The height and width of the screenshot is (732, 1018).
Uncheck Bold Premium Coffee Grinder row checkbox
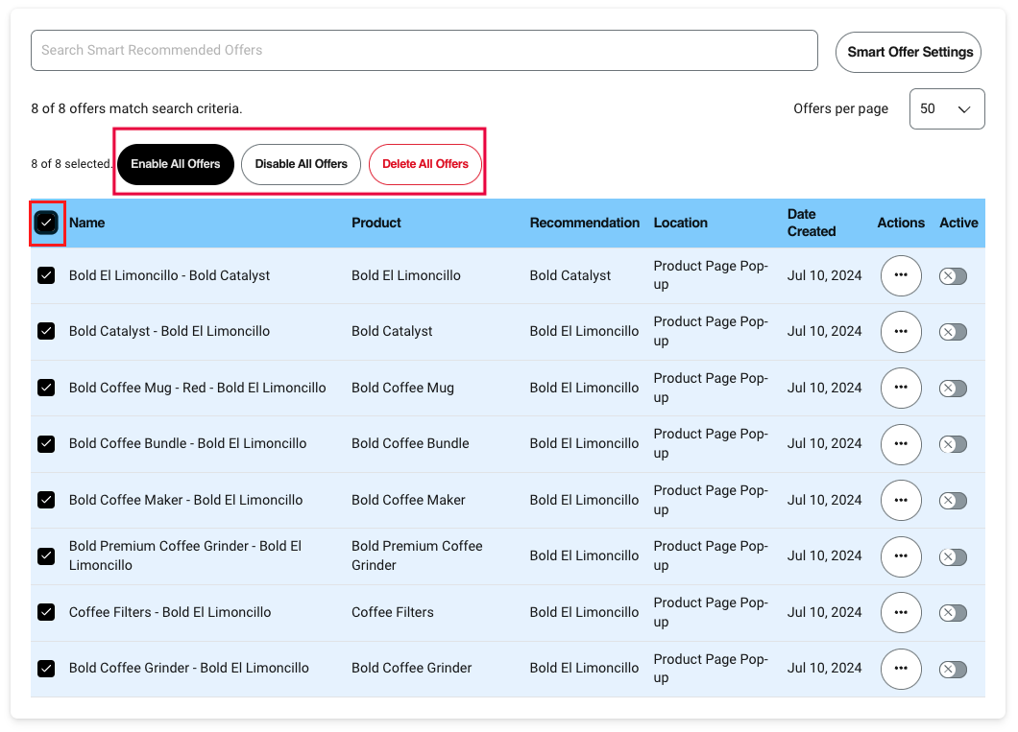46,556
